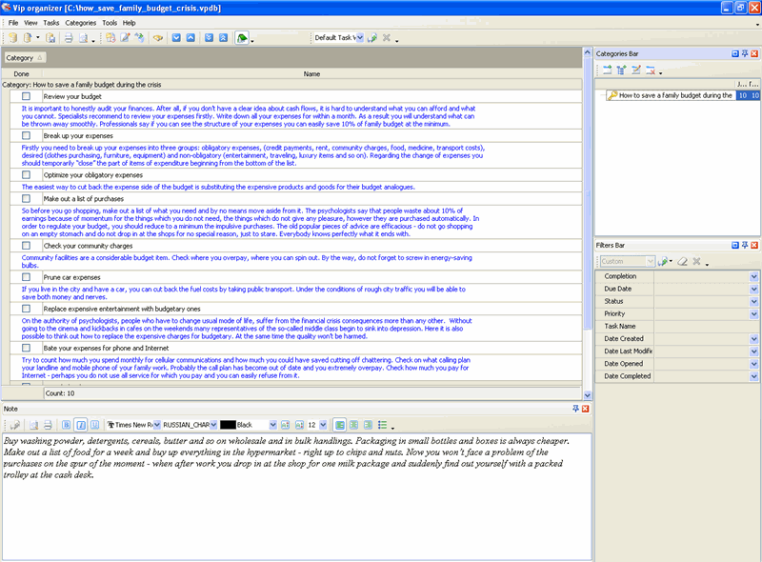Check the 'Prune car expenses' checkbox
This screenshot has height=562, width=762.
27,277
